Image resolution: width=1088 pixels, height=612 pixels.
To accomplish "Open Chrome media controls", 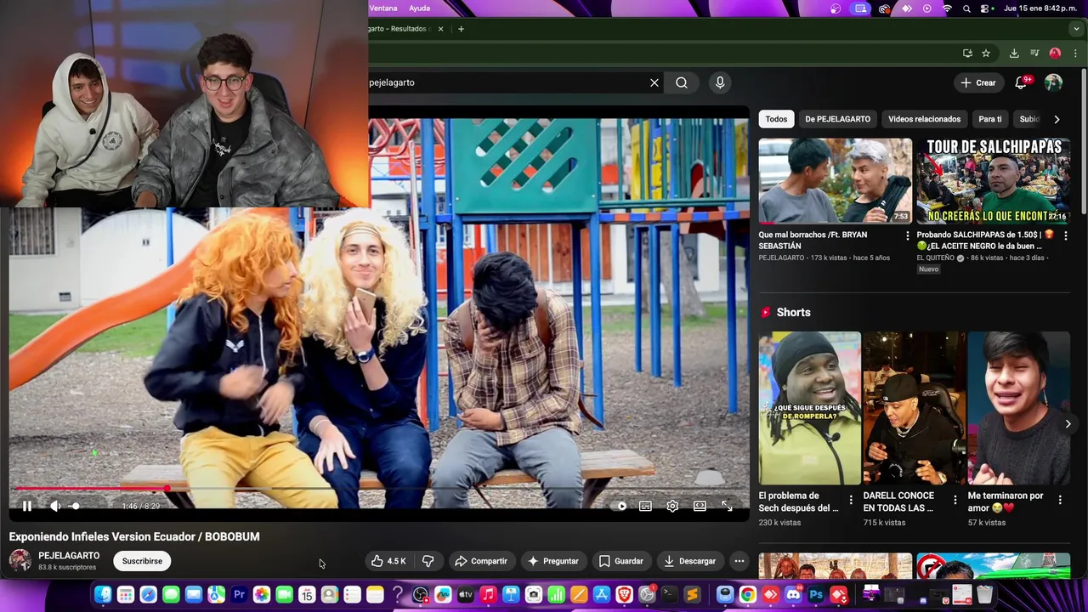I will (1034, 53).
